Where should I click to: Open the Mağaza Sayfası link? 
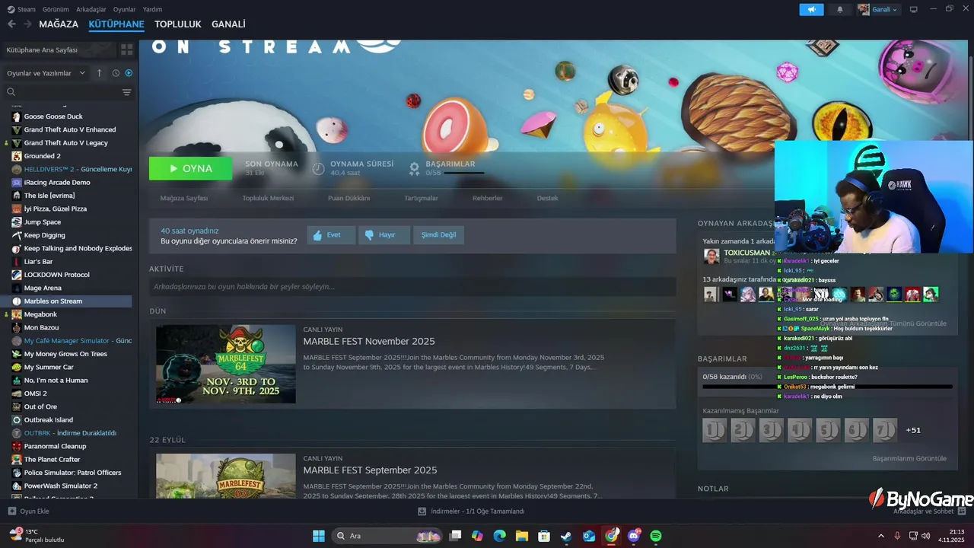[x=183, y=198]
